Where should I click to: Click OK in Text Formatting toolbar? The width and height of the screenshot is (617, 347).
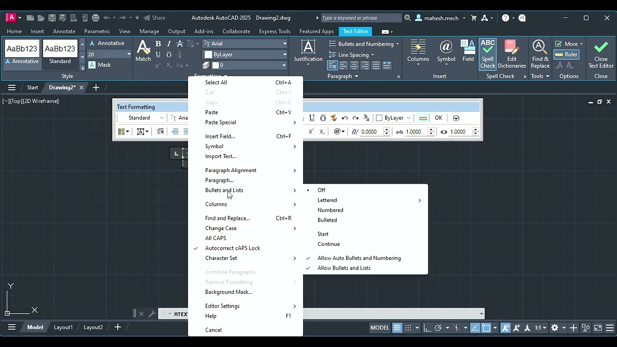pyautogui.click(x=438, y=118)
